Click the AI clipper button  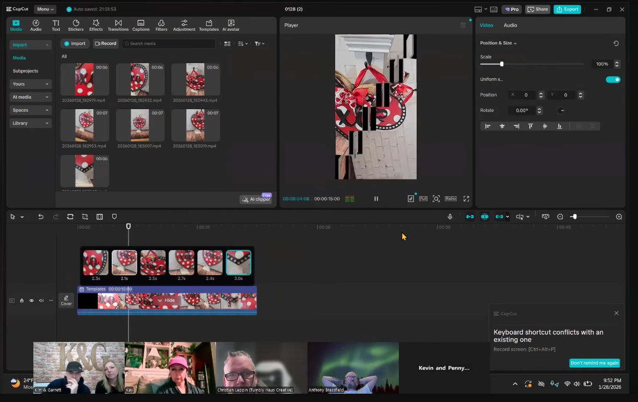[x=256, y=199]
